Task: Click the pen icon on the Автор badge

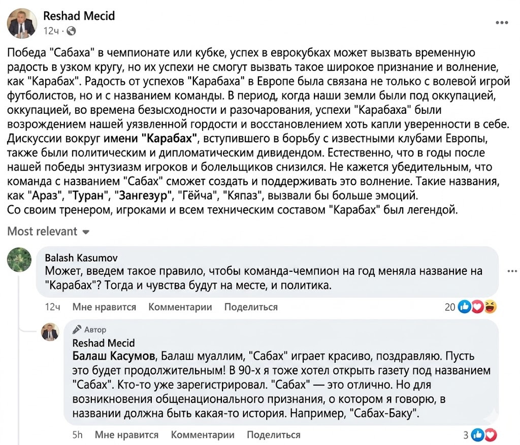Action: (x=77, y=329)
